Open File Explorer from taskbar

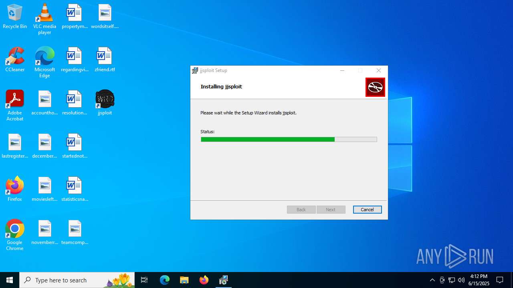(184, 280)
